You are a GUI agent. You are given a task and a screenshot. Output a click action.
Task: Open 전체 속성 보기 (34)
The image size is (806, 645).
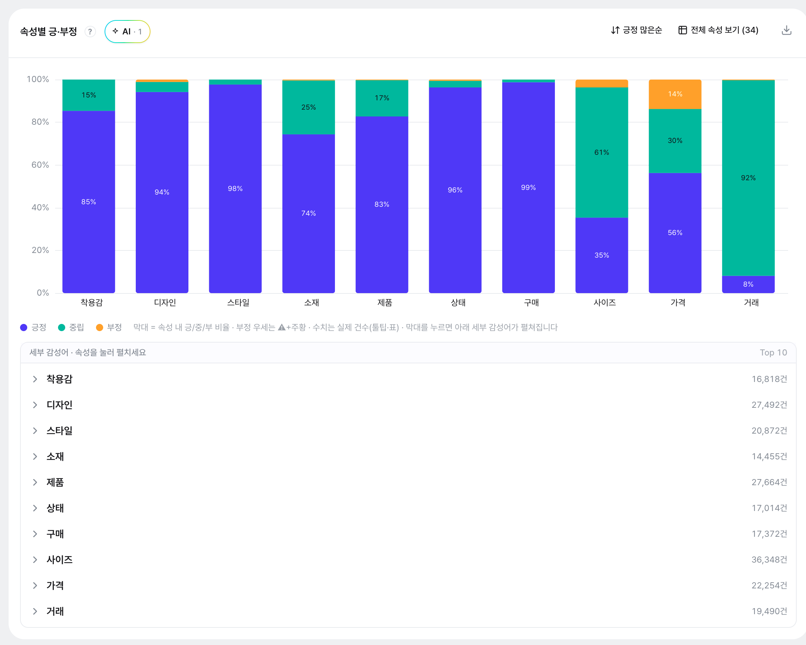(x=718, y=30)
